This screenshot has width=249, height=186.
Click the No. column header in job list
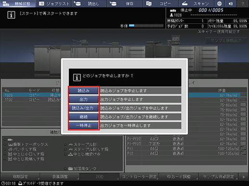click(x=7, y=90)
